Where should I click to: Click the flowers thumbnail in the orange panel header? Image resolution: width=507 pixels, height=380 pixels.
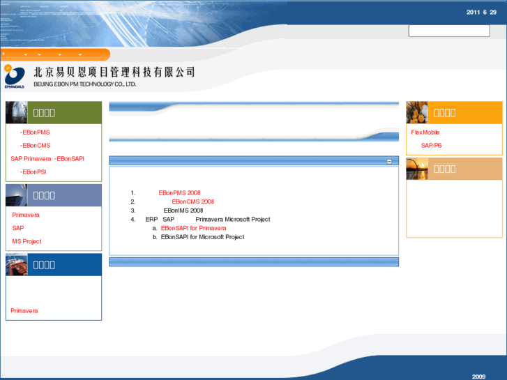417,112
